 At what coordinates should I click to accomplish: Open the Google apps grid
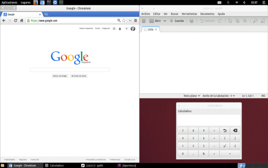pyautogui.click(x=114, y=29)
